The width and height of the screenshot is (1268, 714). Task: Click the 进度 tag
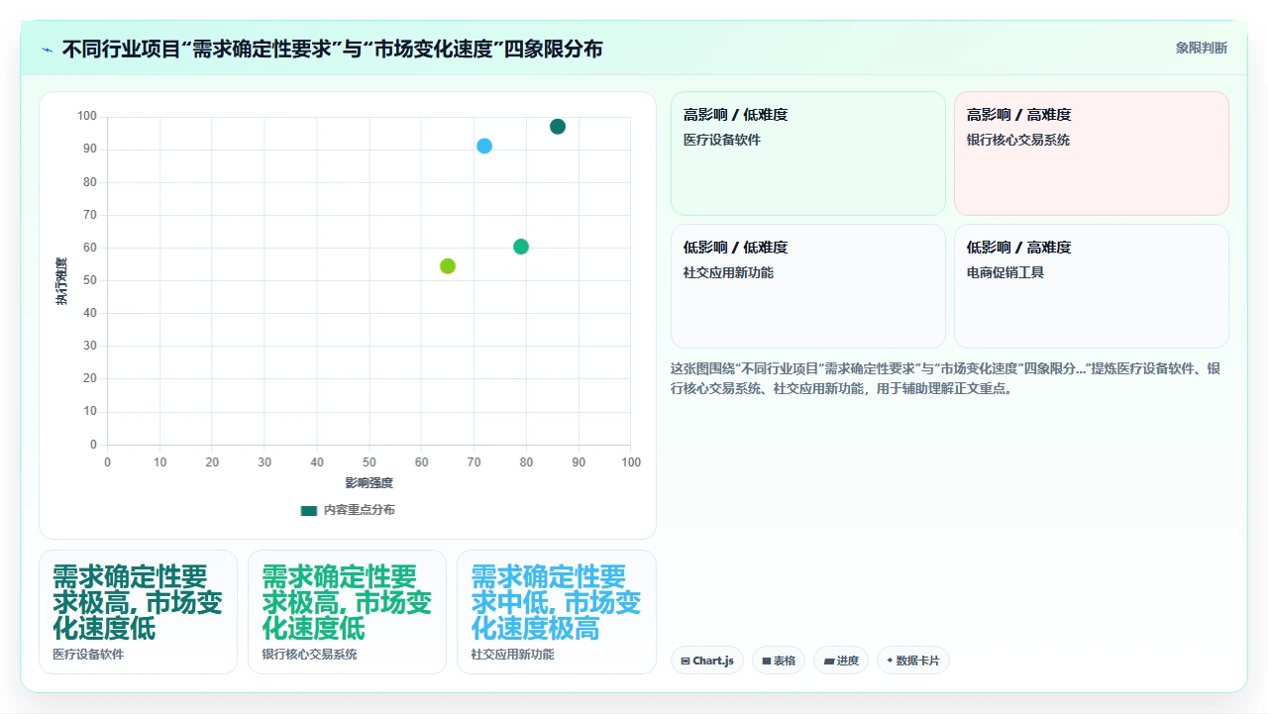click(842, 661)
